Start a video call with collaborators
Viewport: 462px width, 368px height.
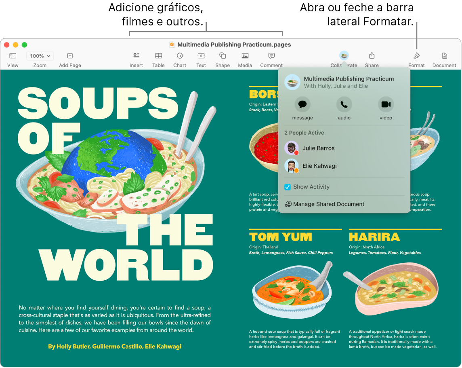point(386,104)
